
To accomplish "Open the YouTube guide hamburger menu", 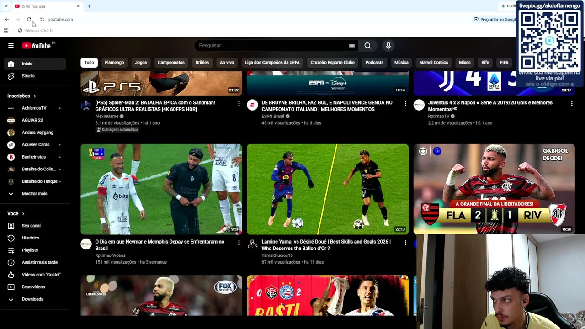I will [x=11, y=46].
